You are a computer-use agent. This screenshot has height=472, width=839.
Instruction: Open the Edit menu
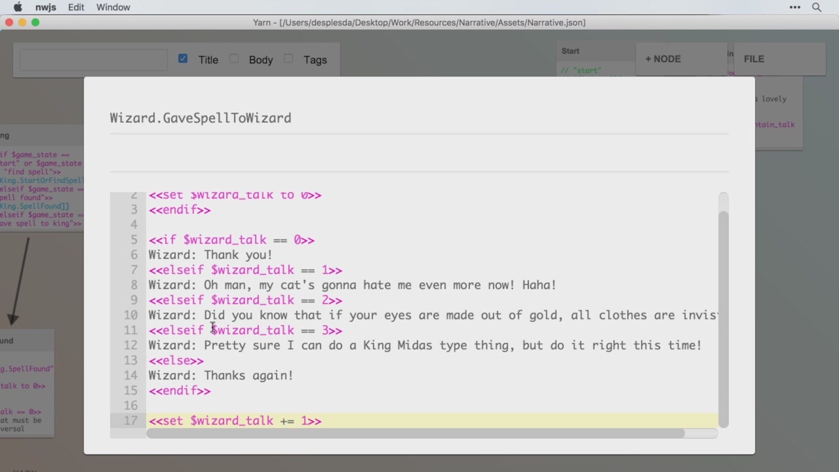76,7
